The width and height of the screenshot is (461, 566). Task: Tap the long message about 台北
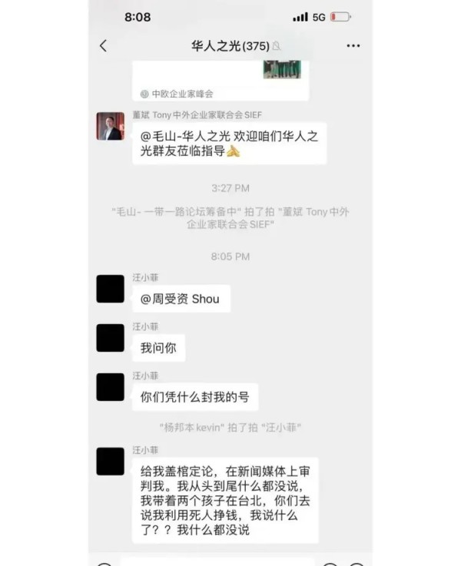coord(225,500)
